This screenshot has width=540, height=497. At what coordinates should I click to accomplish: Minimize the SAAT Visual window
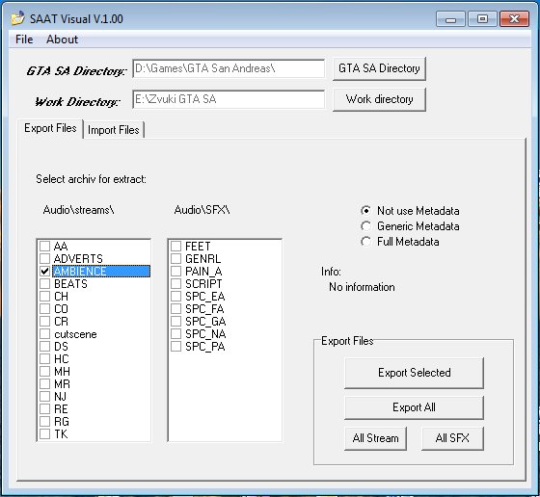tap(450, 19)
